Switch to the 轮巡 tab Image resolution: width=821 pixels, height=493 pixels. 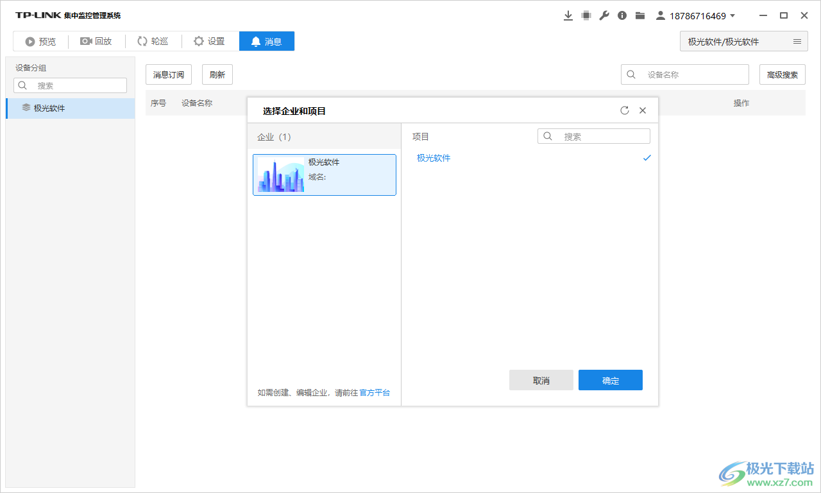pyautogui.click(x=153, y=41)
